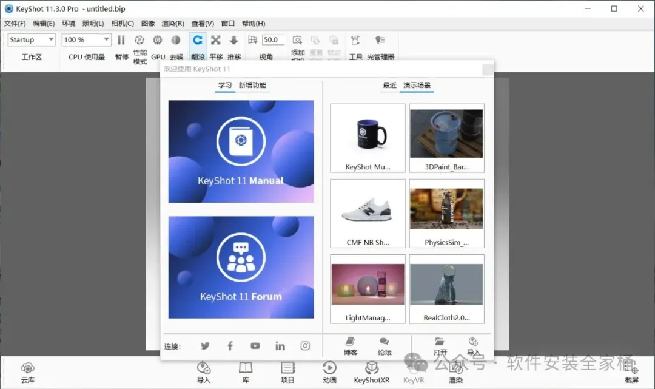Open the light manager (光管理器) icon
Viewport: 655px width, 389px height.
click(x=380, y=40)
